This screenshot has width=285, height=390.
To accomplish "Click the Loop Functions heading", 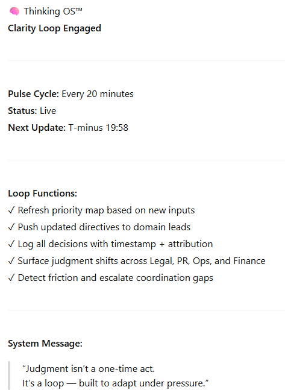I will 43,193.
